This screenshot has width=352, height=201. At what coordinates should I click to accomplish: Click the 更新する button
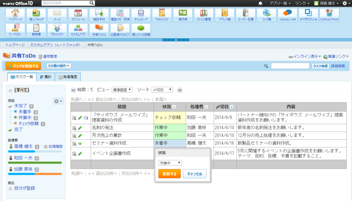coord(169,174)
